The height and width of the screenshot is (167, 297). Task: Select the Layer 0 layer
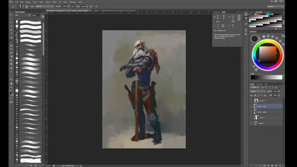pos(266,123)
